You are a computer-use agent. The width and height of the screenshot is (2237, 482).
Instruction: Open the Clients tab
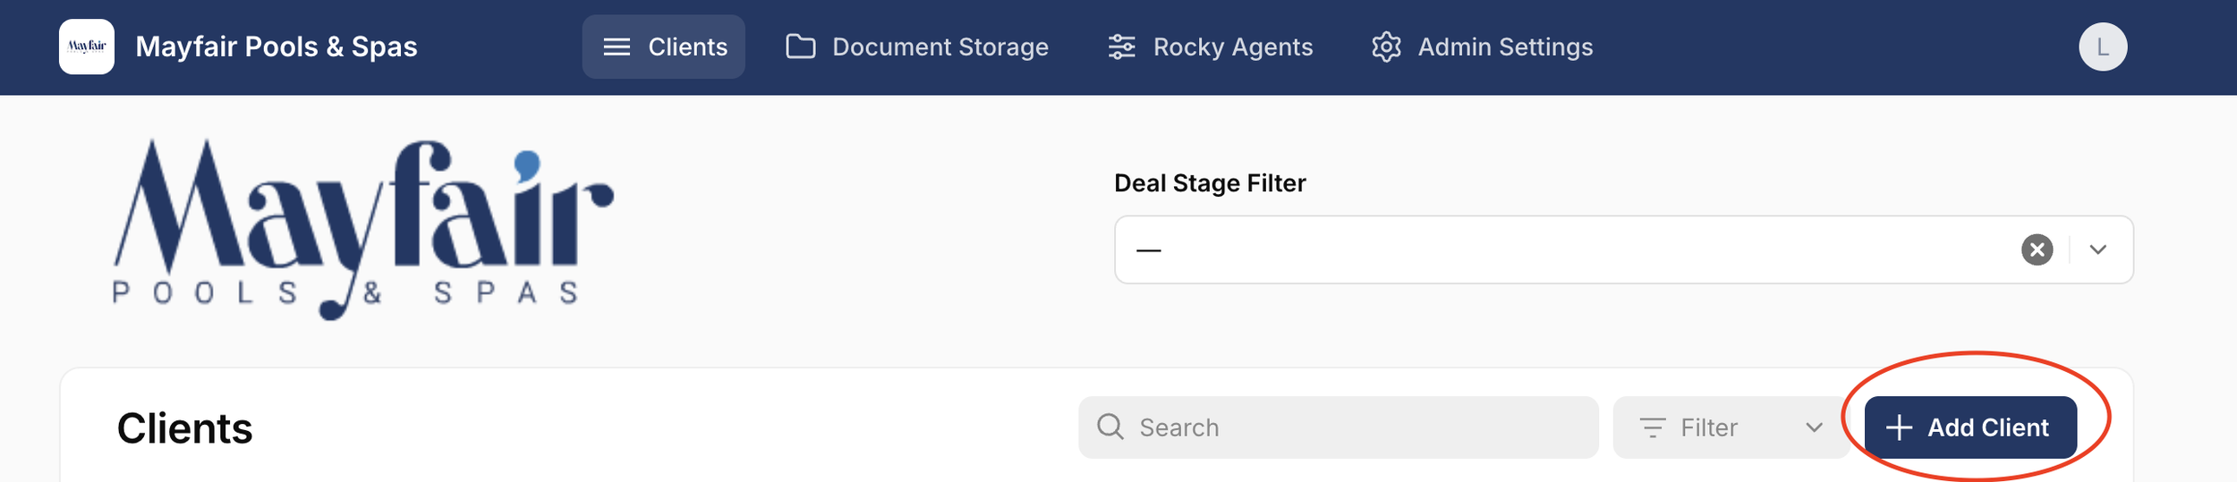(663, 47)
